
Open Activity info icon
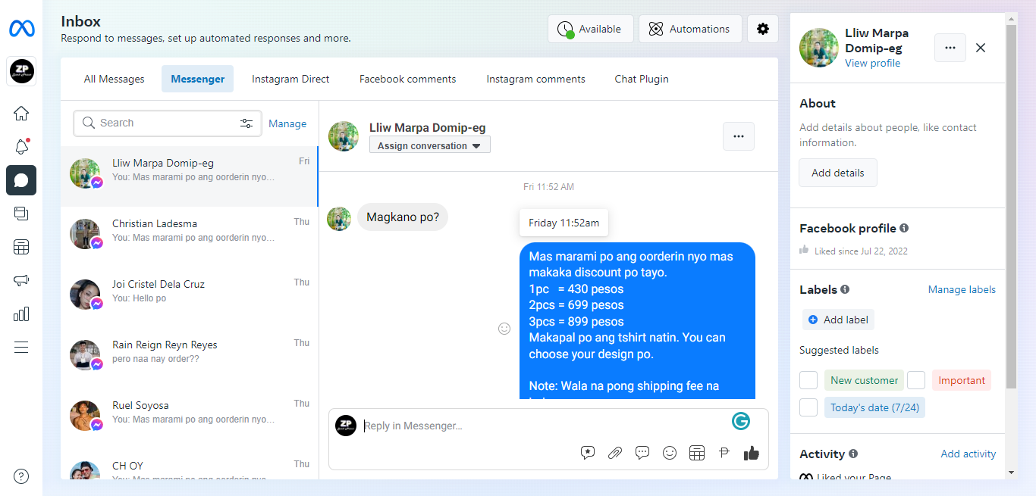coord(853,454)
